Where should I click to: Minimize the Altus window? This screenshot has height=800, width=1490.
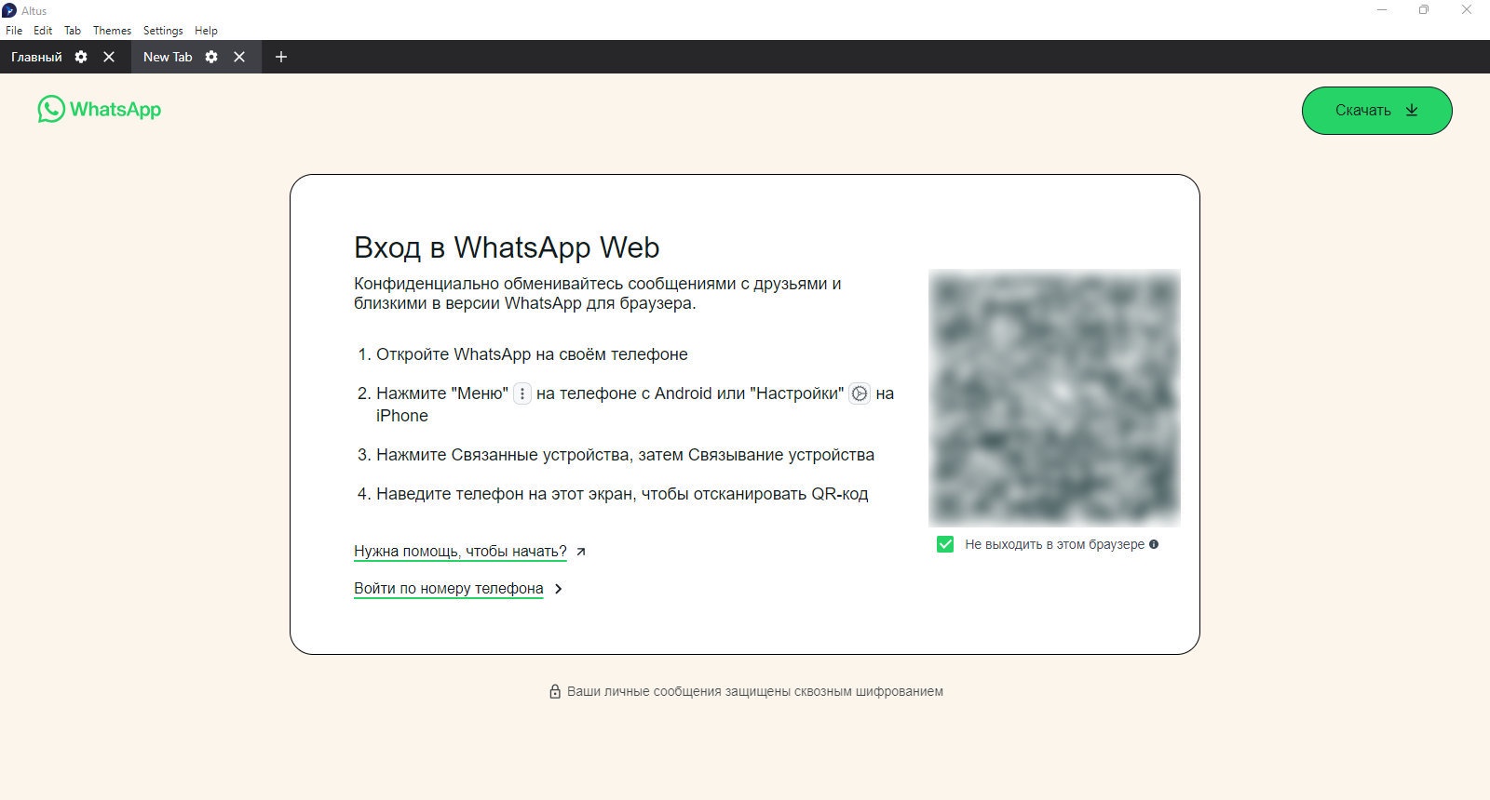(1382, 10)
